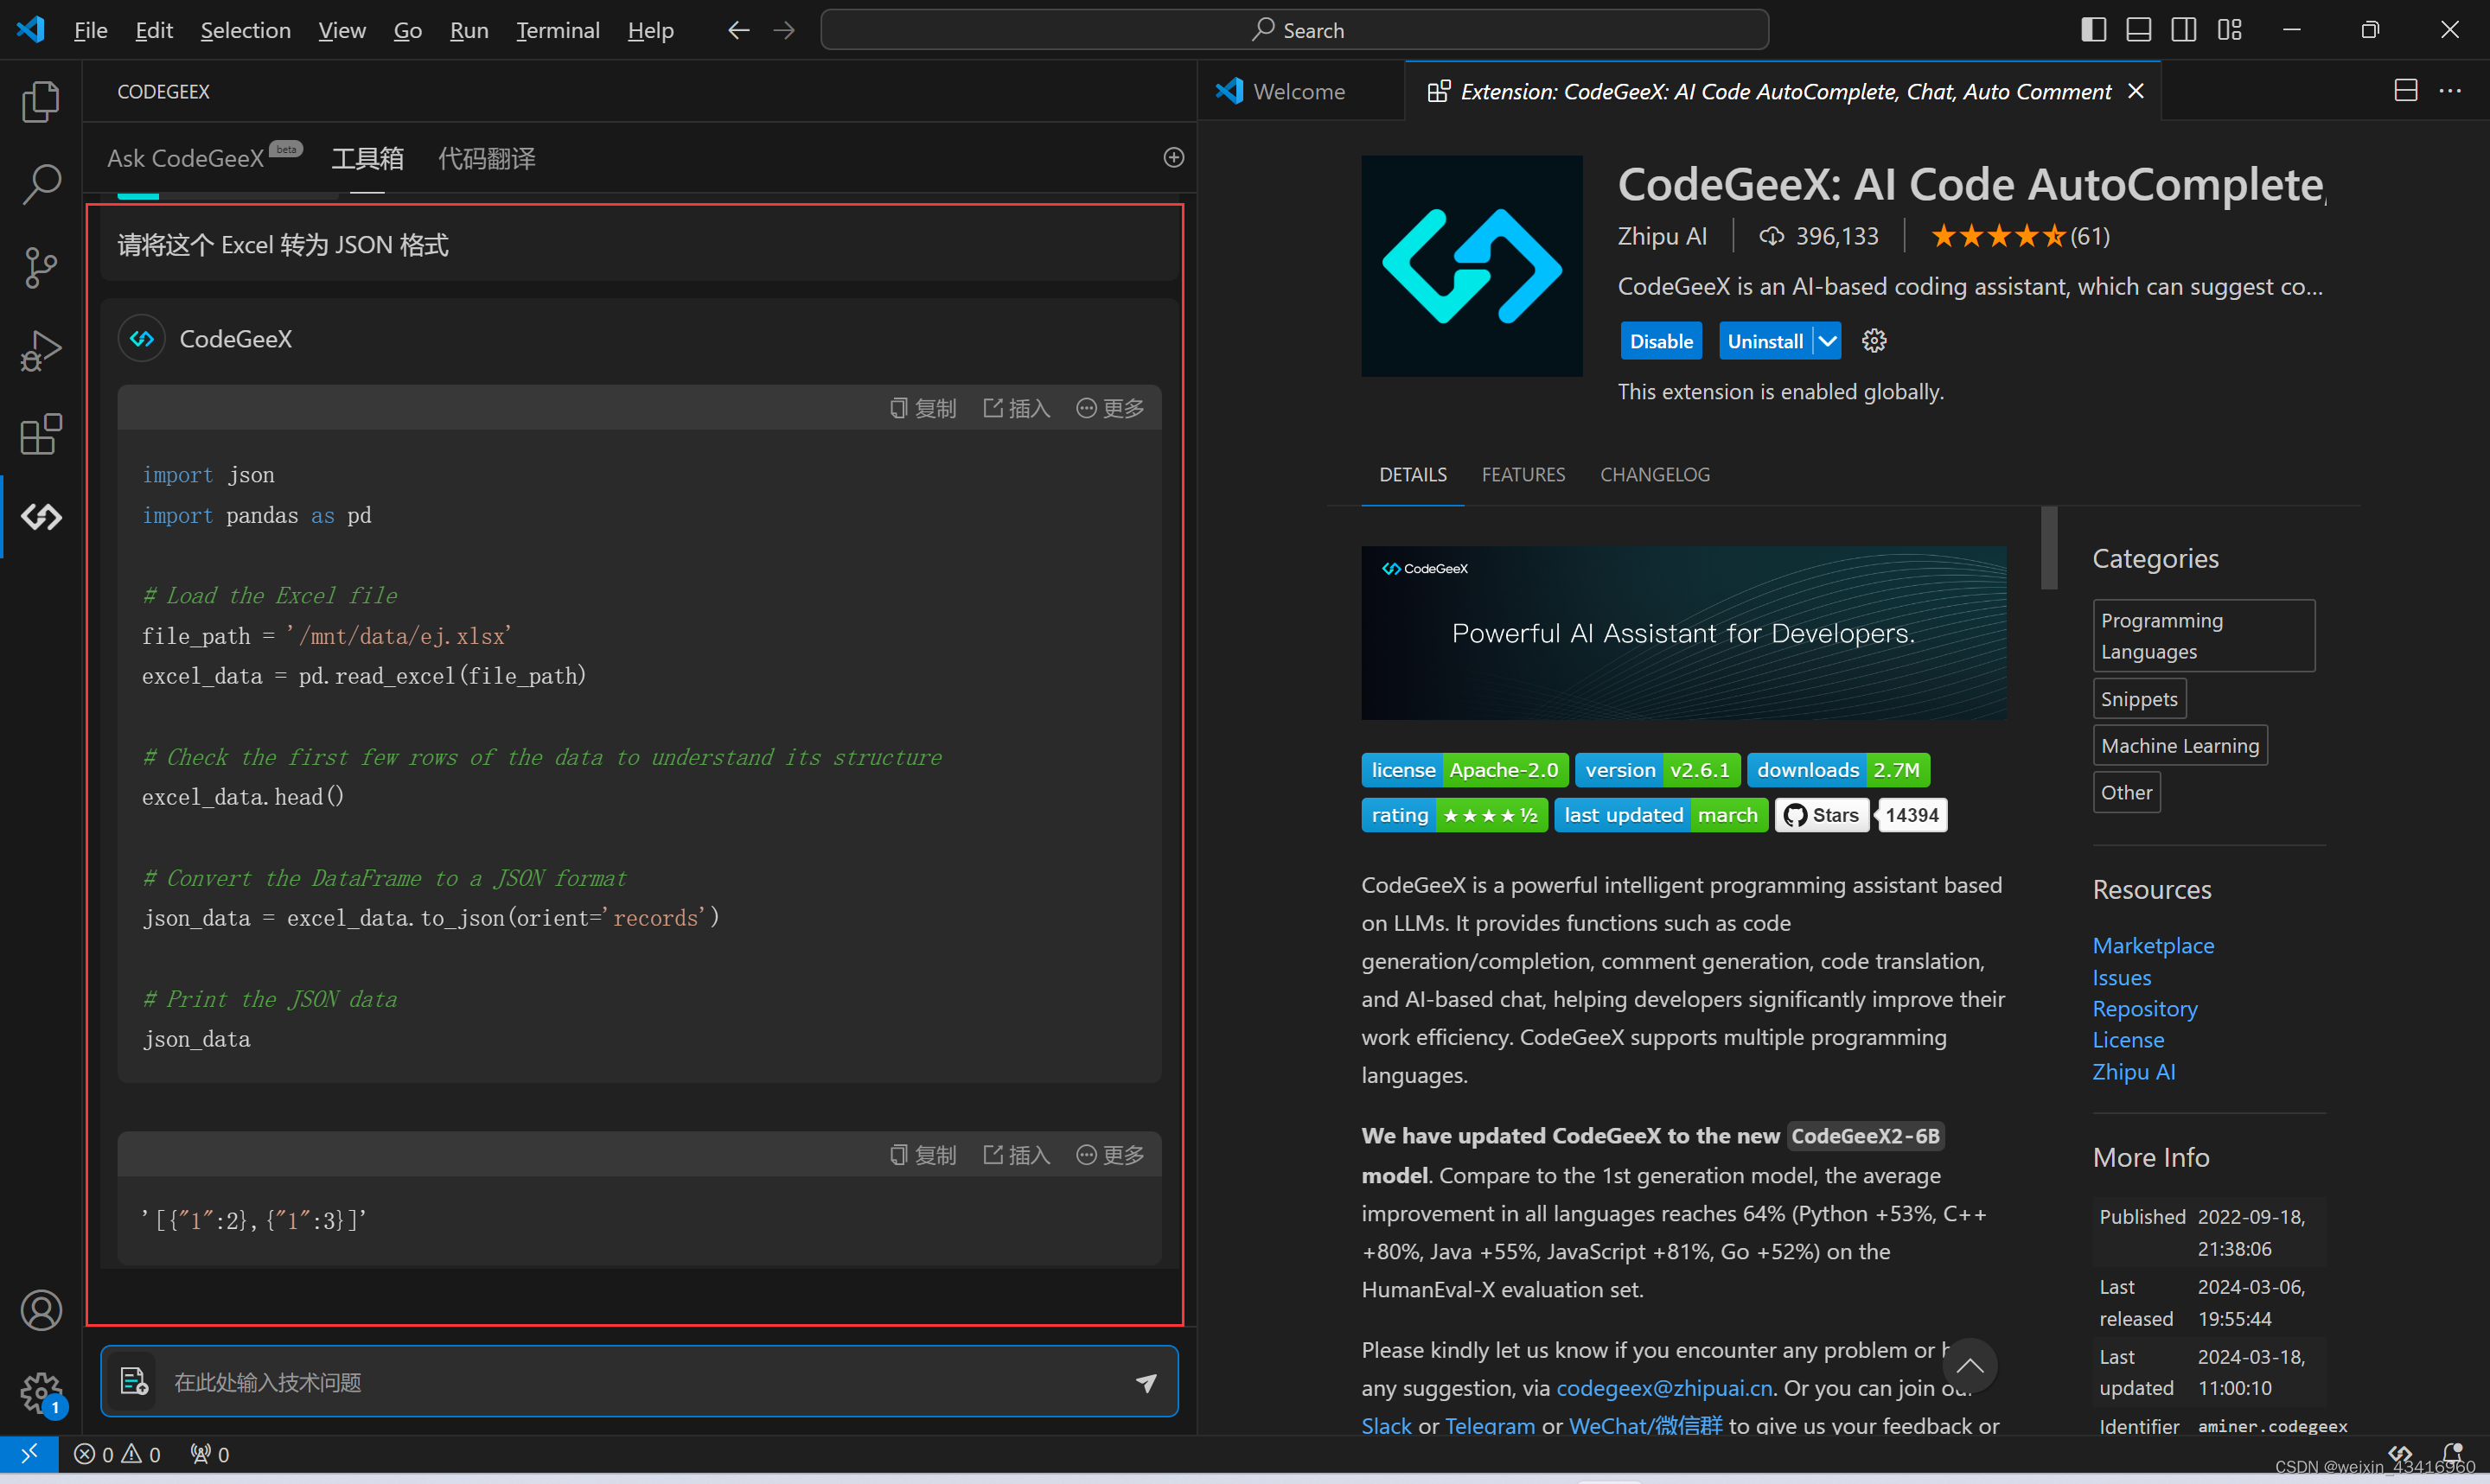2490x1484 pixels.
Task: Switch to the 代码翻译 tab
Action: pyautogui.click(x=486, y=157)
